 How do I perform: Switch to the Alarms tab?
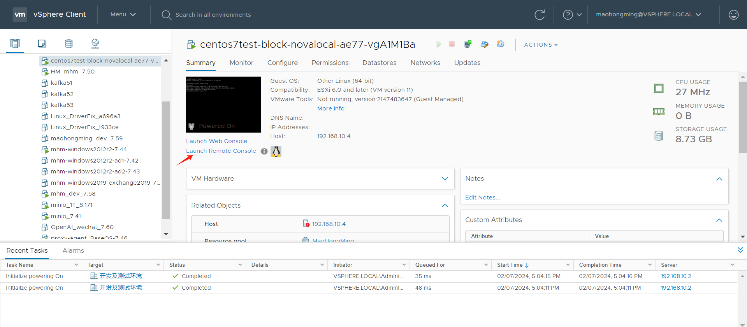(x=73, y=250)
